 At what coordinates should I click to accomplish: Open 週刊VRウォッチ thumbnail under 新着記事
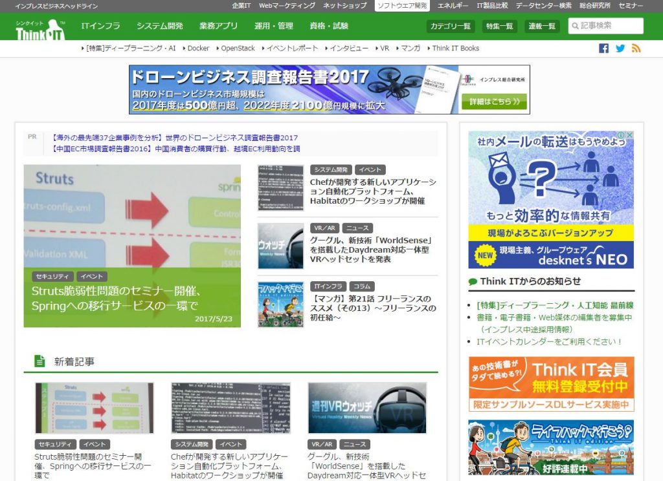coord(367,408)
